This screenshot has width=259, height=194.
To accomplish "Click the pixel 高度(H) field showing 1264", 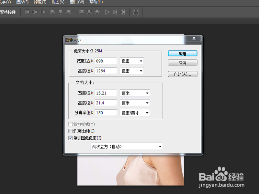I will coord(106,71).
